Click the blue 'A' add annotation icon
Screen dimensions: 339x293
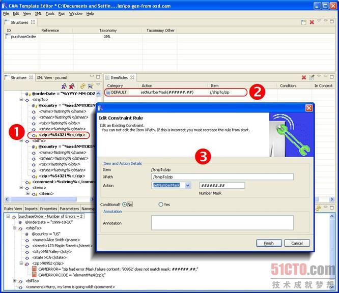coord(64,86)
